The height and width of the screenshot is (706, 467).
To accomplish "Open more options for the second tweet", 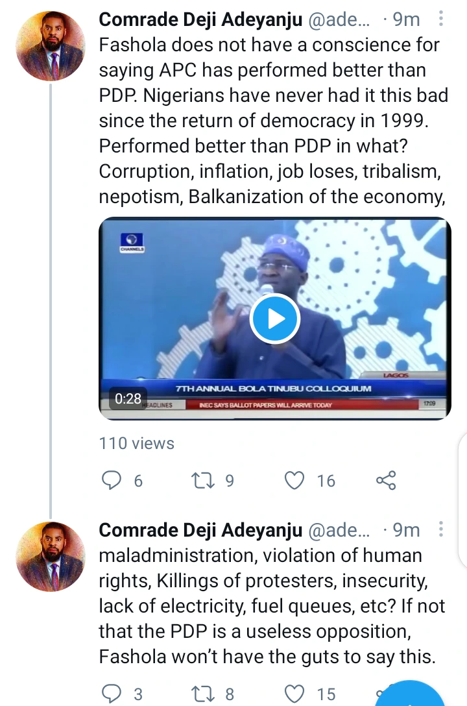I will (x=441, y=529).
